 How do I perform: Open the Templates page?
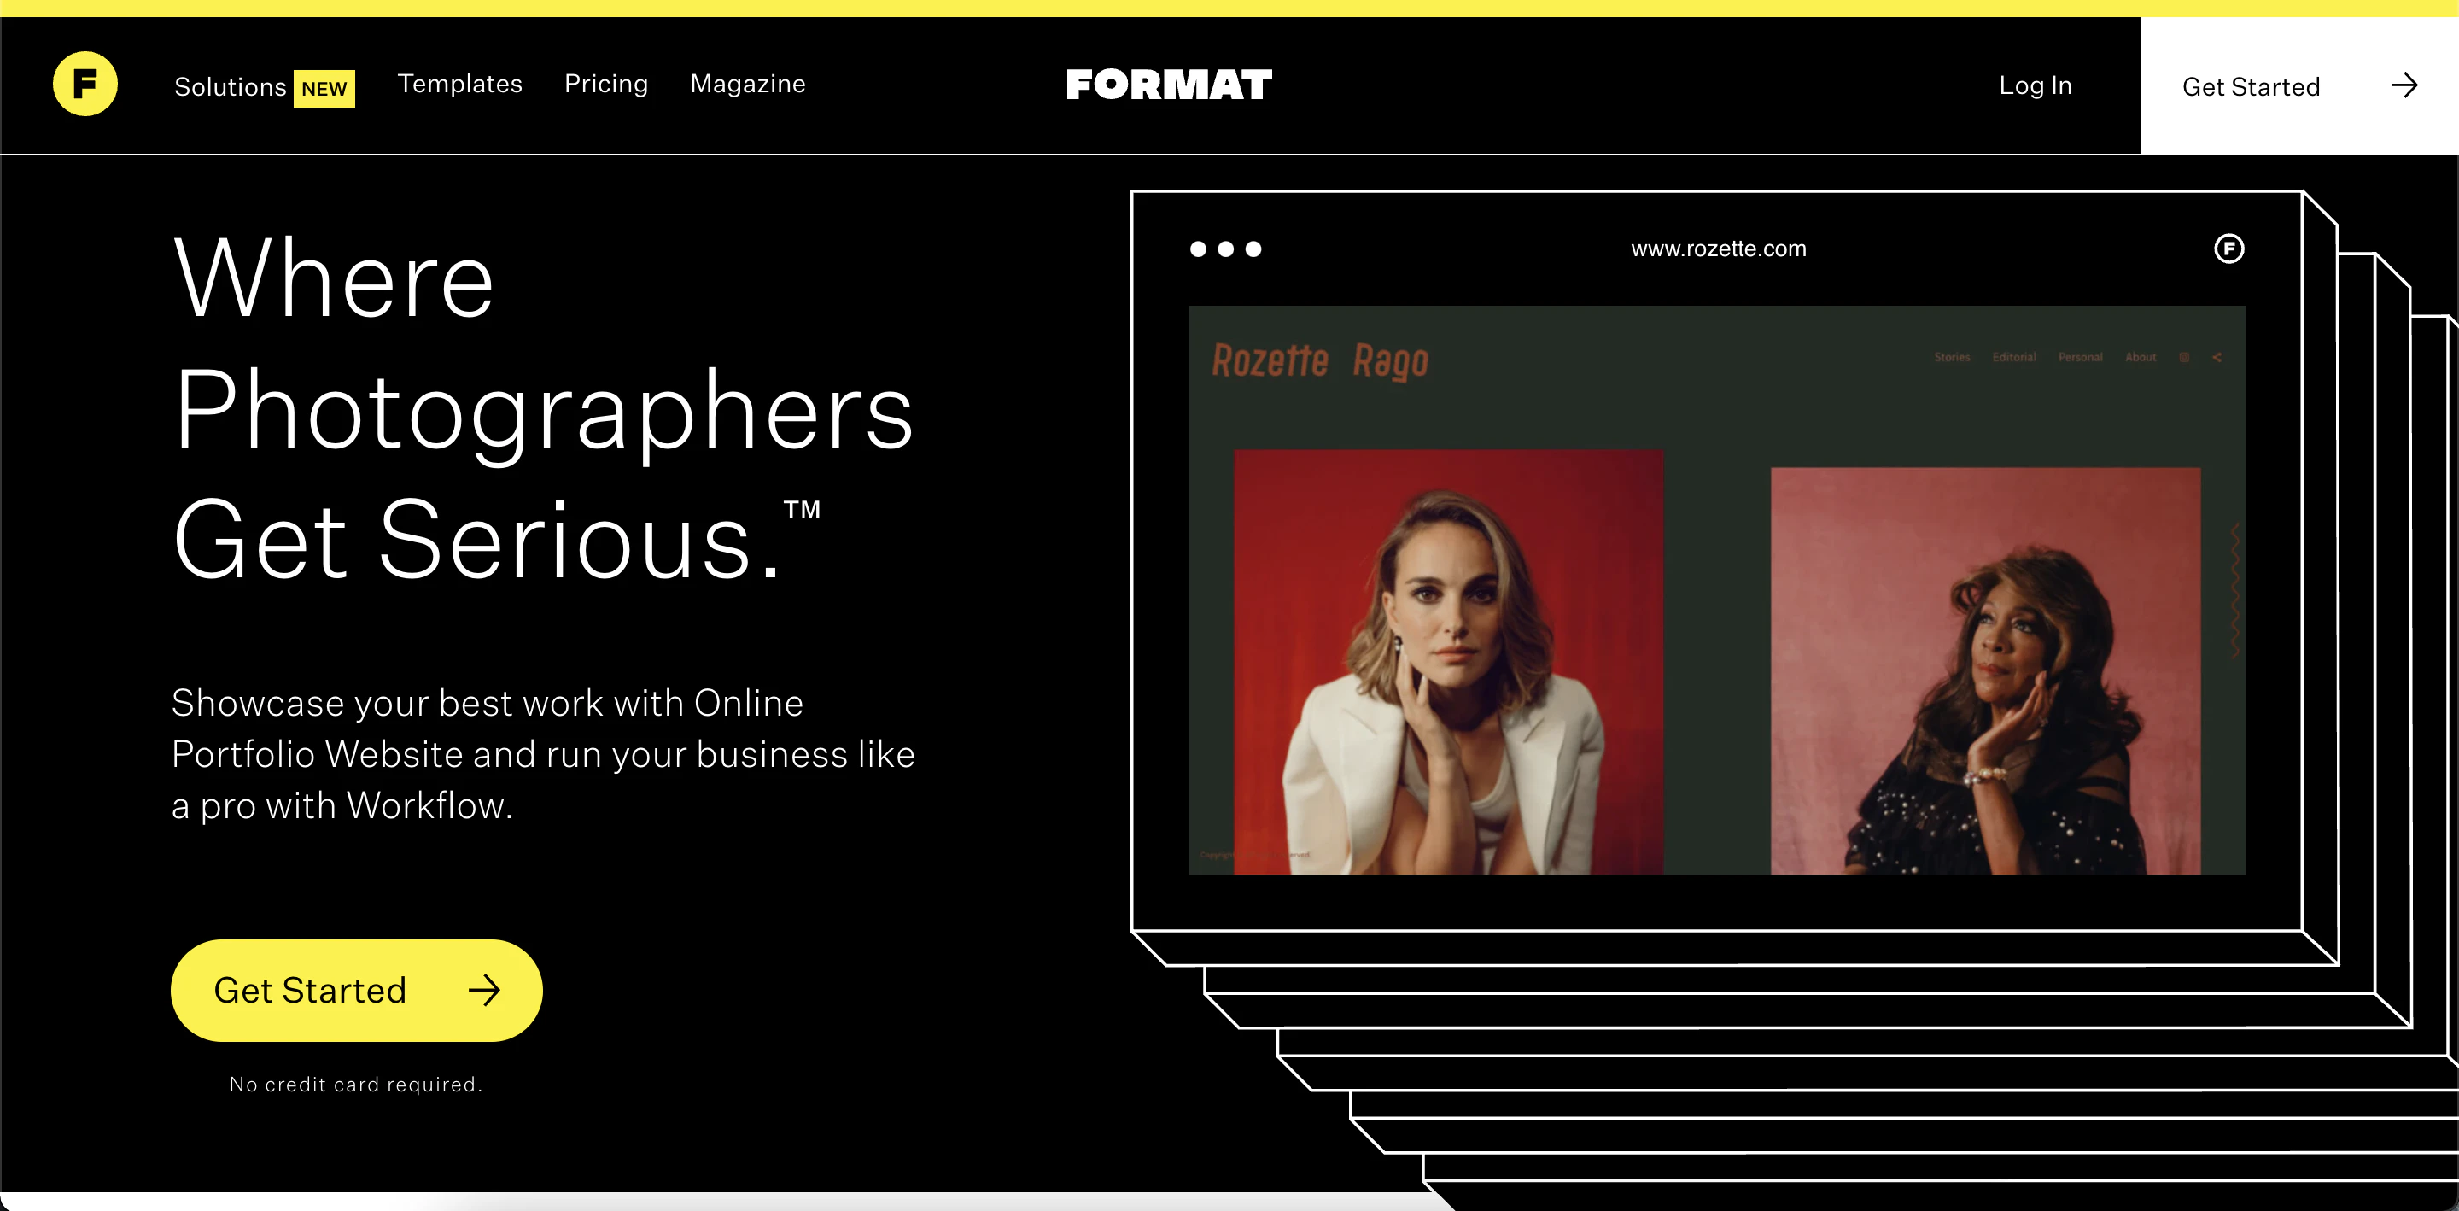[461, 84]
